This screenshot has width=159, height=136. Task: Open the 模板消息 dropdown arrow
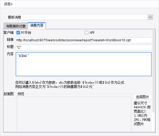click(x=150, y=17)
